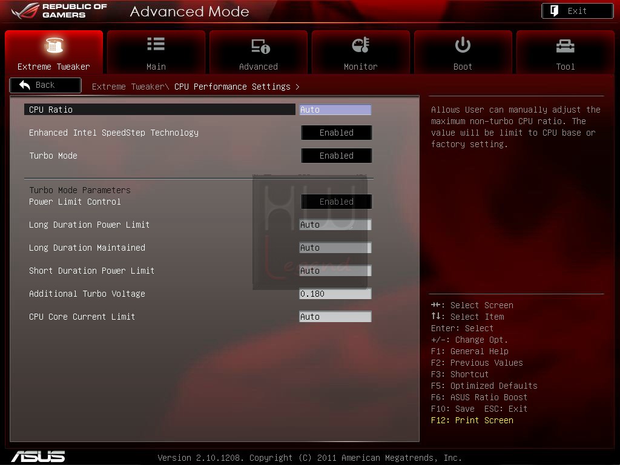This screenshot has width=620, height=465.
Task: Go to the Monitor tab
Action: 361,52
